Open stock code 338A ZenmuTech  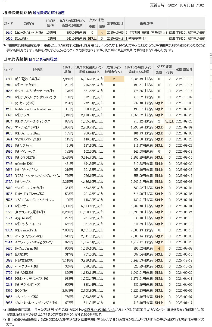pos(9,230)
